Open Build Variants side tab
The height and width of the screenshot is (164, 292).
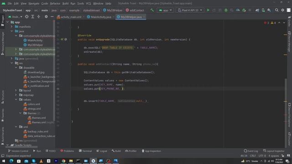point(3,136)
